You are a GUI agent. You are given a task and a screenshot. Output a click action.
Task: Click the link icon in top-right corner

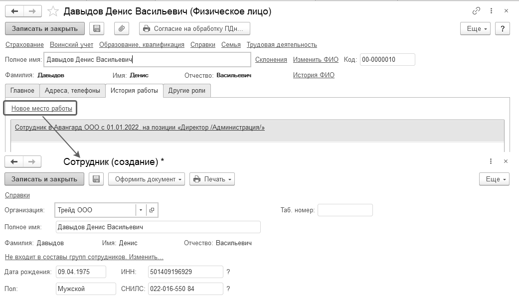pos(477,11)
